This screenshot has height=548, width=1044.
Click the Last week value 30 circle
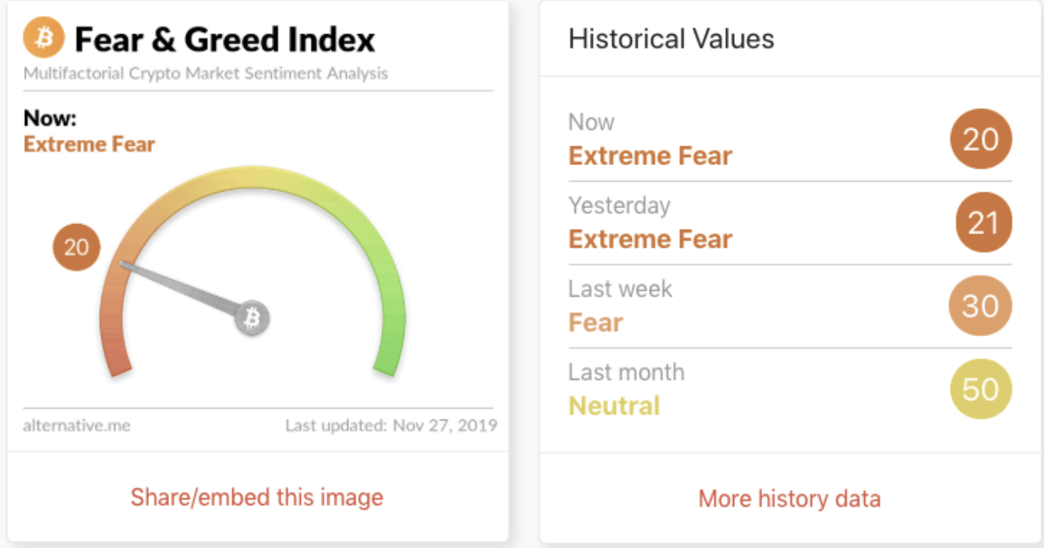point(980,306)
